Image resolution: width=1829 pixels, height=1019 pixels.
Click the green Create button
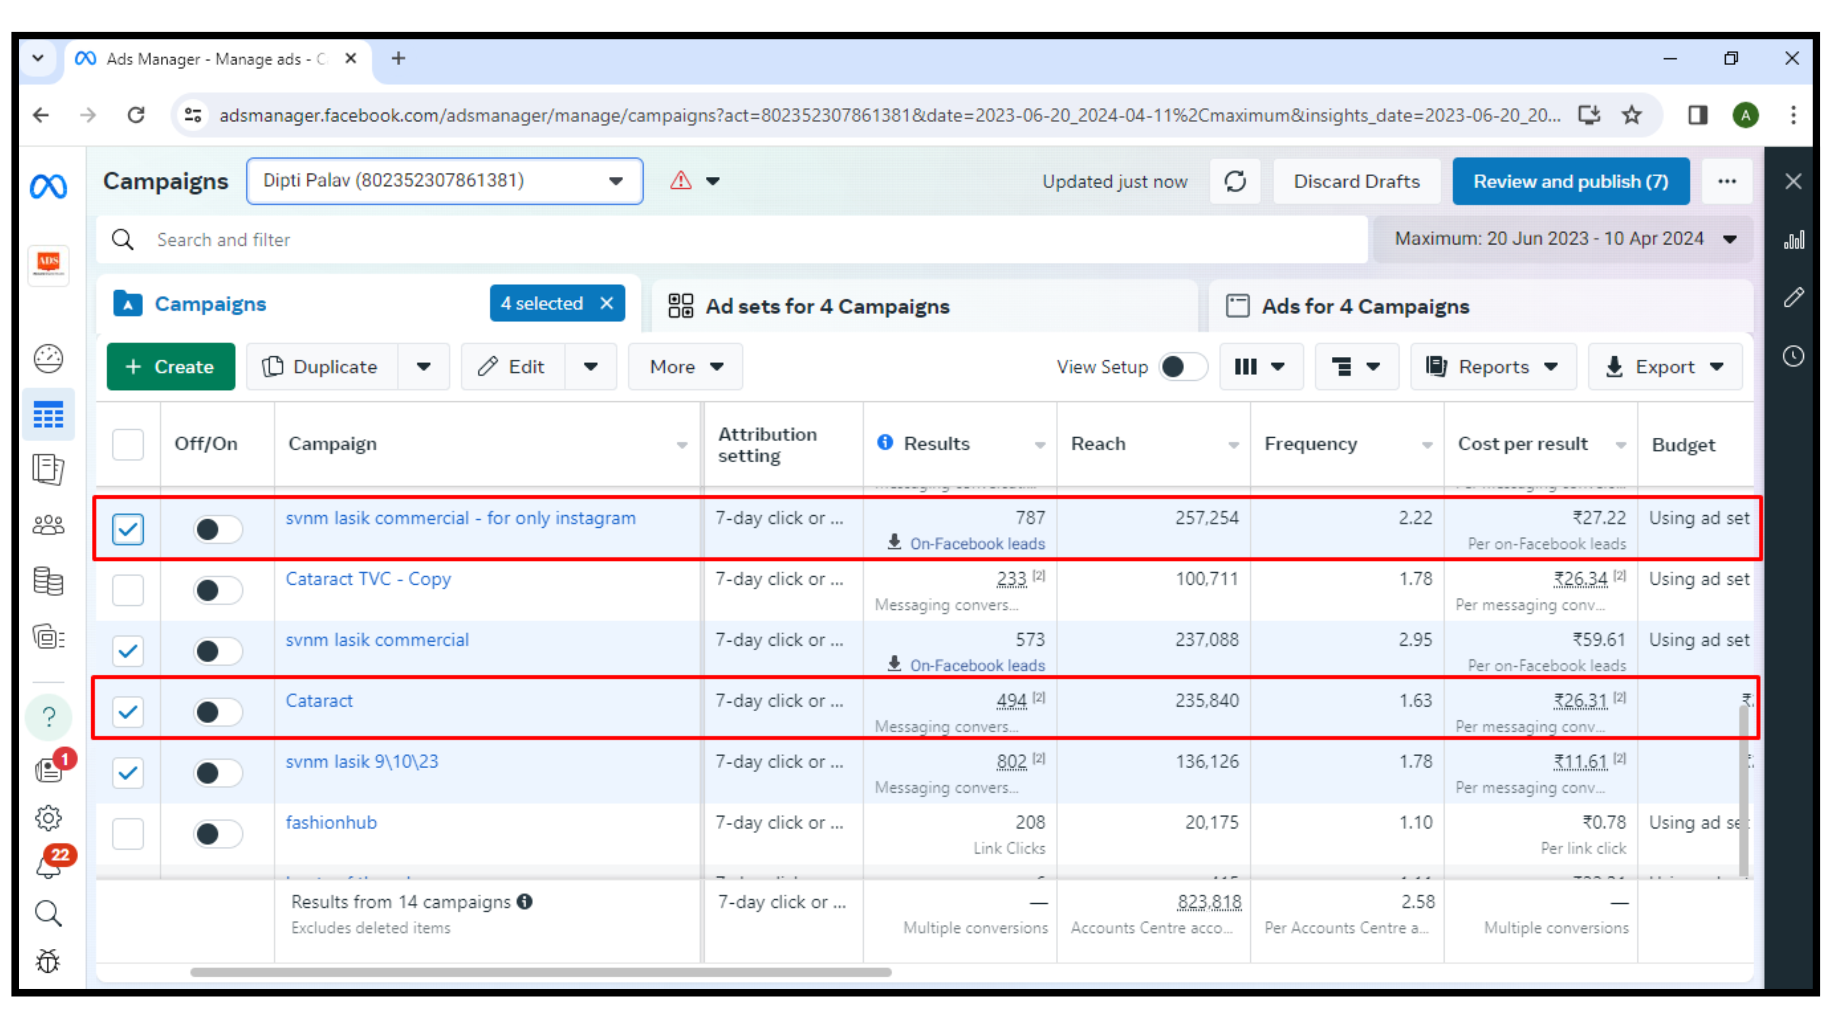(170, 366)
